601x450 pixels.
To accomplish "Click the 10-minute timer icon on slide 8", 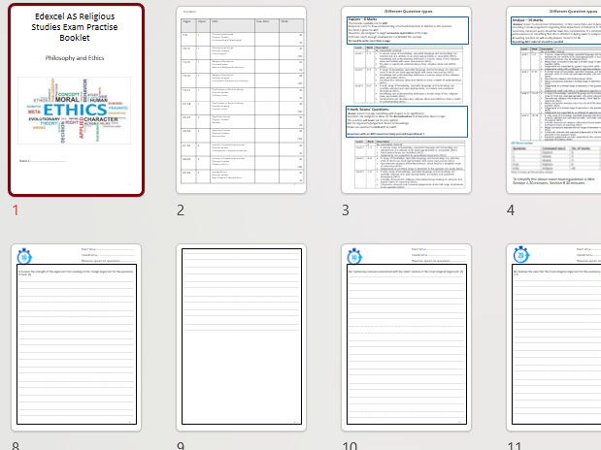I will [x=24, y=256].
